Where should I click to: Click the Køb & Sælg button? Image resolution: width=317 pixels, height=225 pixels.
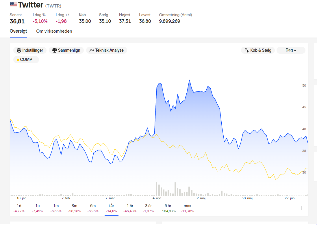[x=258, y=50]
